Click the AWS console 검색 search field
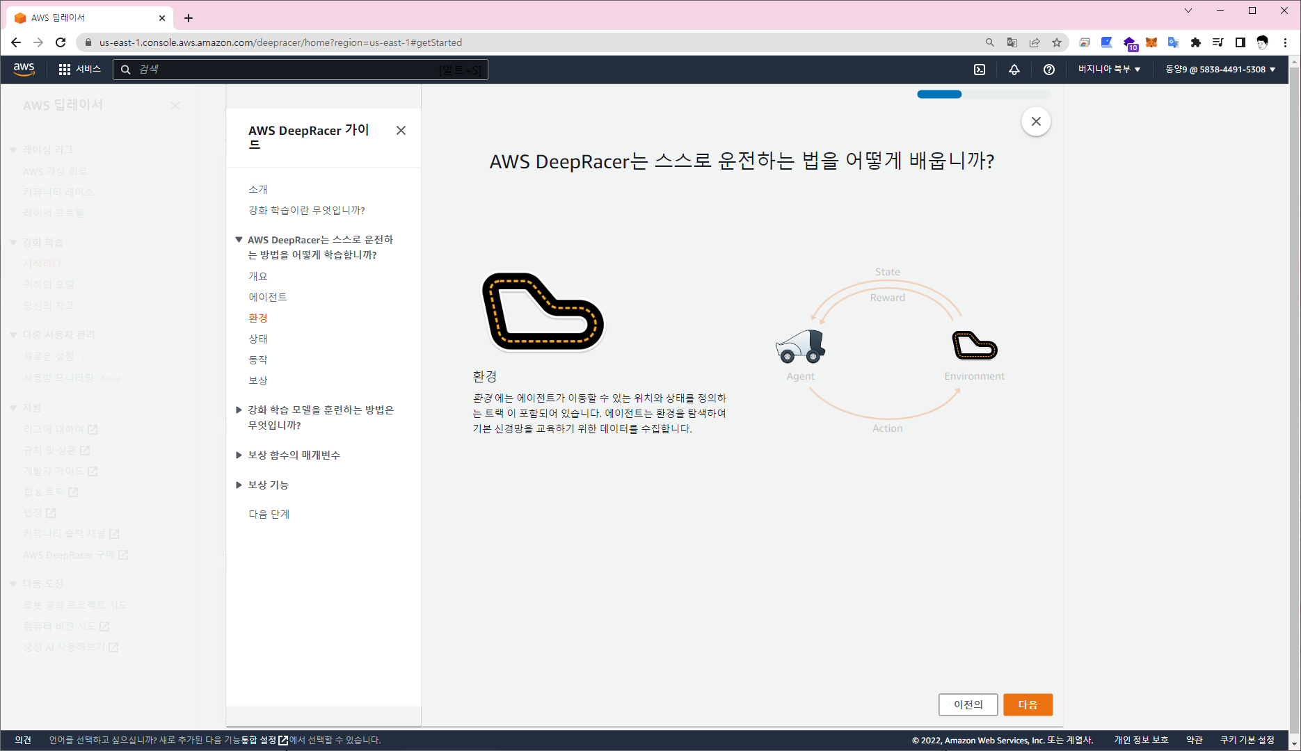 (300, 70)
